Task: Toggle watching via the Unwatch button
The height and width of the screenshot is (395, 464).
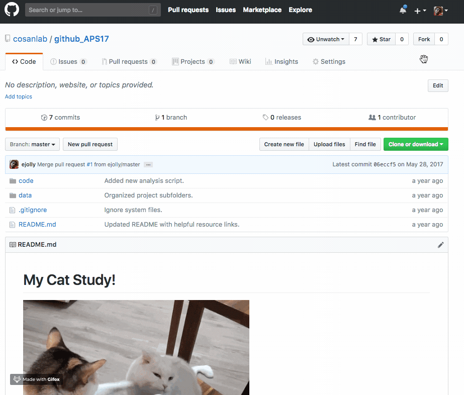Action: click(326, 39)
